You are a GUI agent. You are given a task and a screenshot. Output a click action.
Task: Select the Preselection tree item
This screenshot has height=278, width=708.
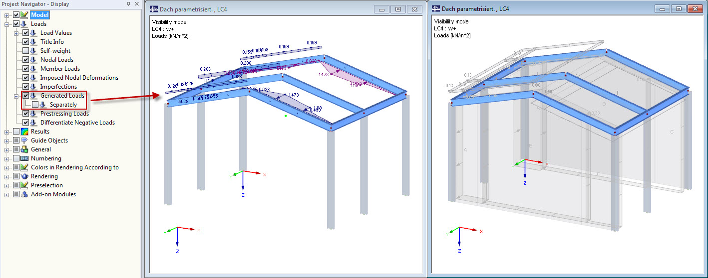point(46,185)
